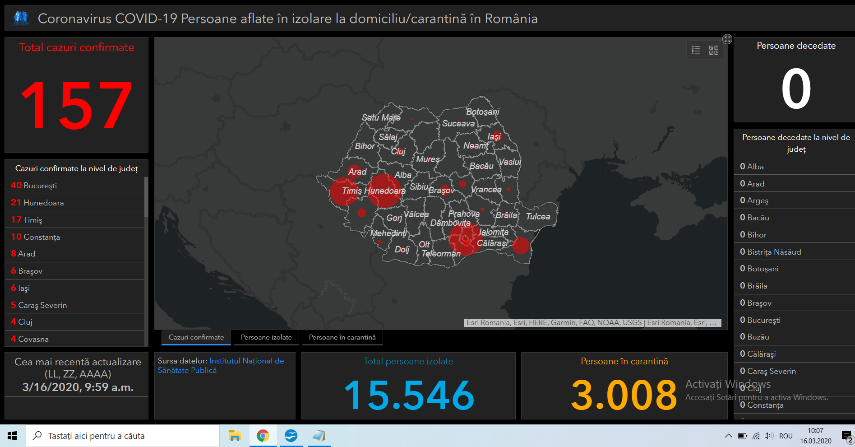This screenshot has width=855, height=447.
Task: Click the Windows search box
Action: click(x=123, y=436)
